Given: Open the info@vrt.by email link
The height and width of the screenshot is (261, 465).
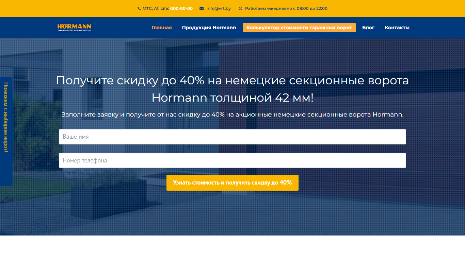Looking at the screenshot, I should (219, 8).
